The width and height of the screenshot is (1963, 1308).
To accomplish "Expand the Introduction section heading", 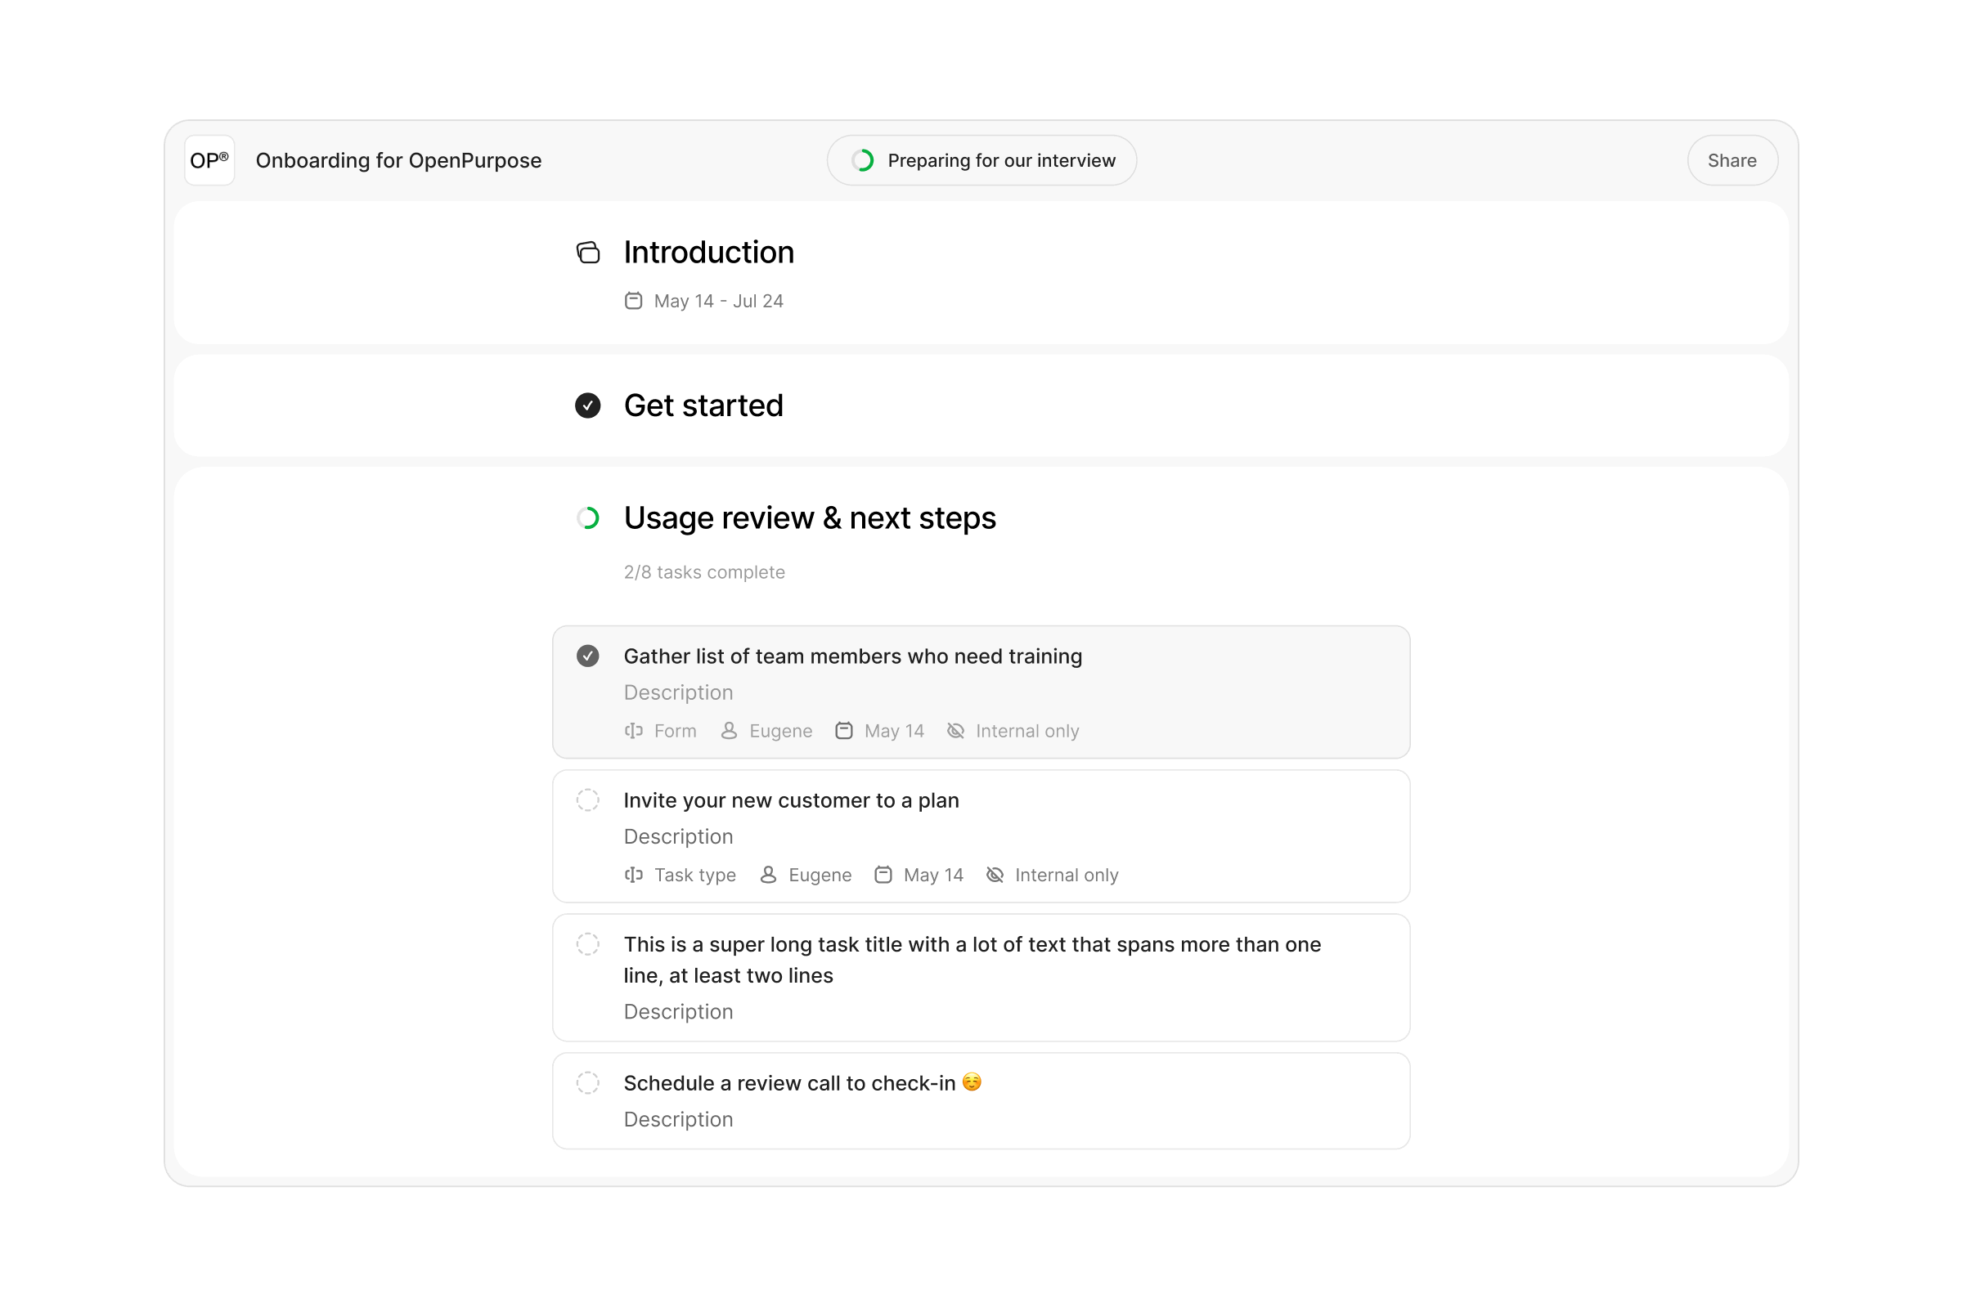I will (x=708, y=253).
